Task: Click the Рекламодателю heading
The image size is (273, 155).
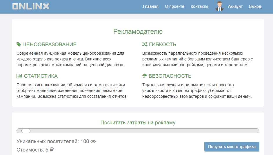Action: 138,32
